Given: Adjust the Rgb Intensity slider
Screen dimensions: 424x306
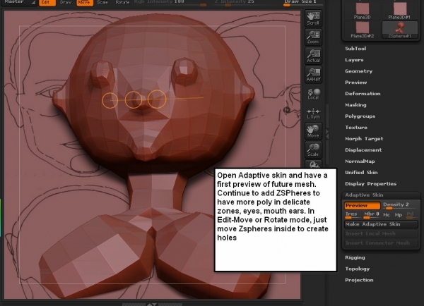Looking at the screenshot, I should (170, 3).
